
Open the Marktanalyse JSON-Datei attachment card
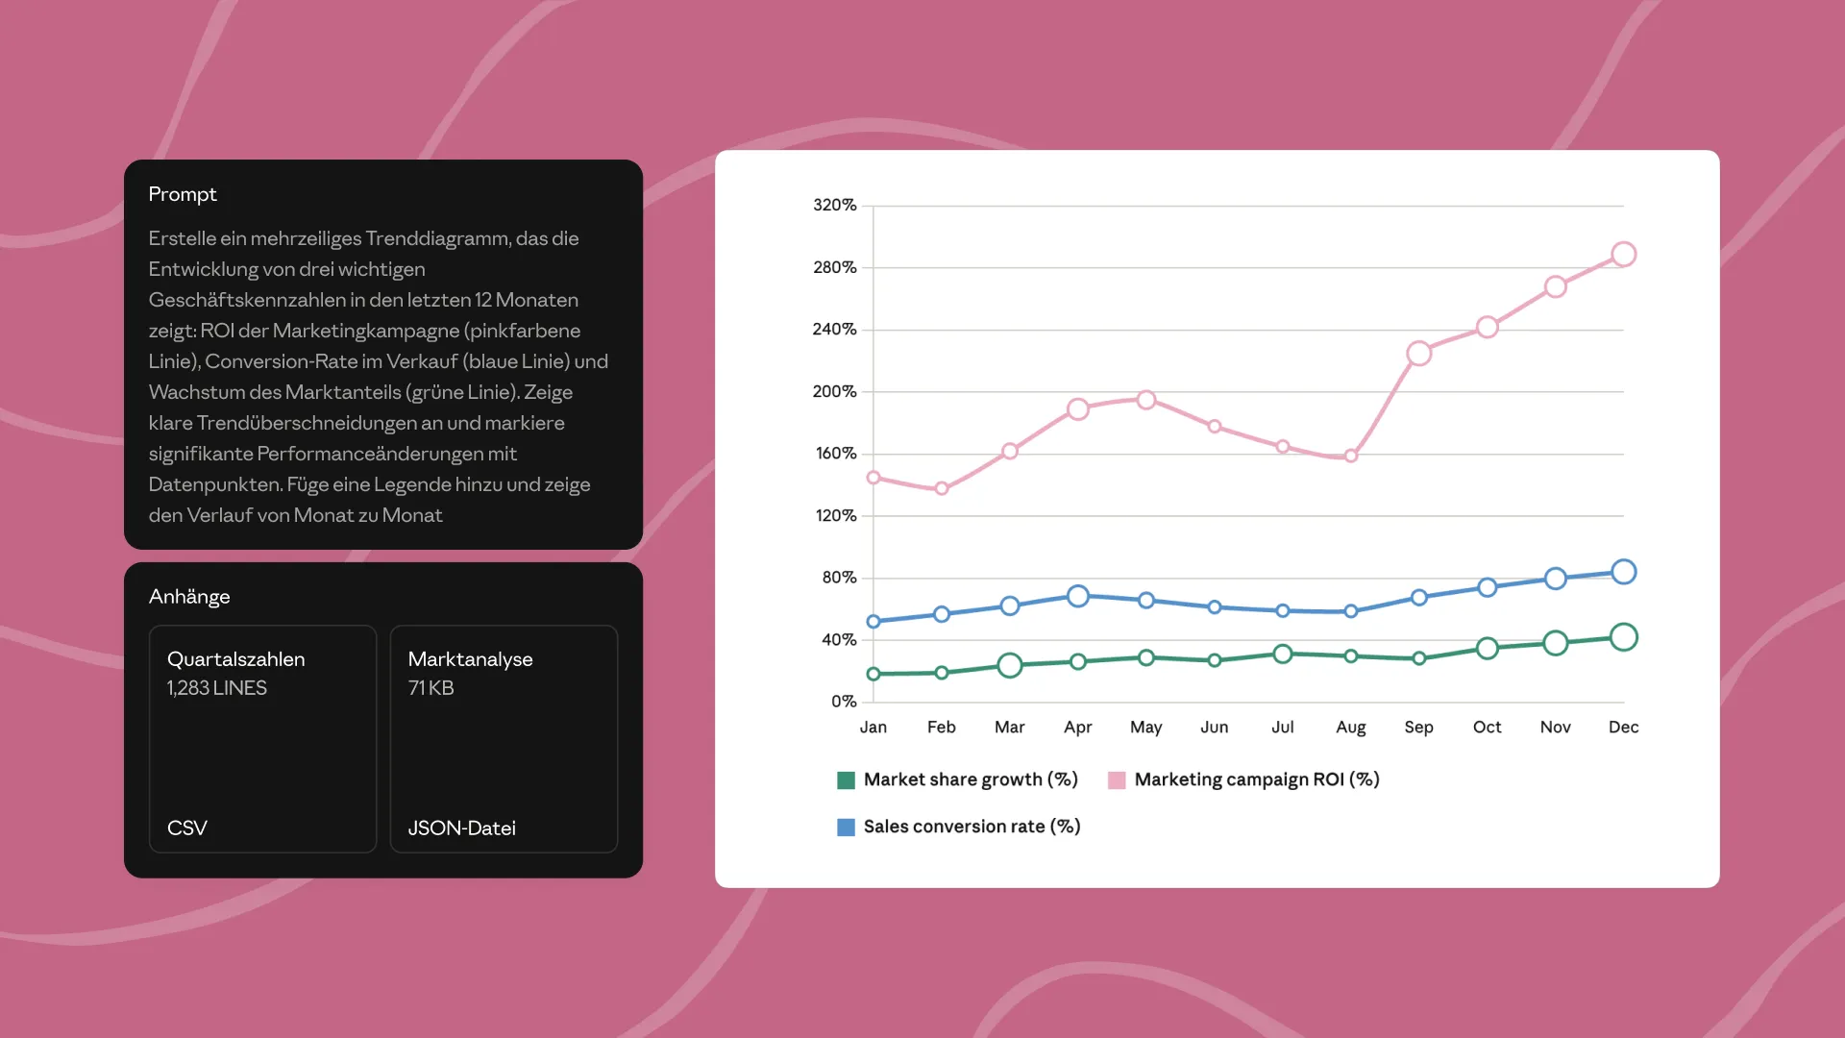click(504, 738)
